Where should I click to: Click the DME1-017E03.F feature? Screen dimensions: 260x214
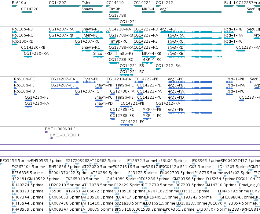pyautogui.click(x=65, y=135)
